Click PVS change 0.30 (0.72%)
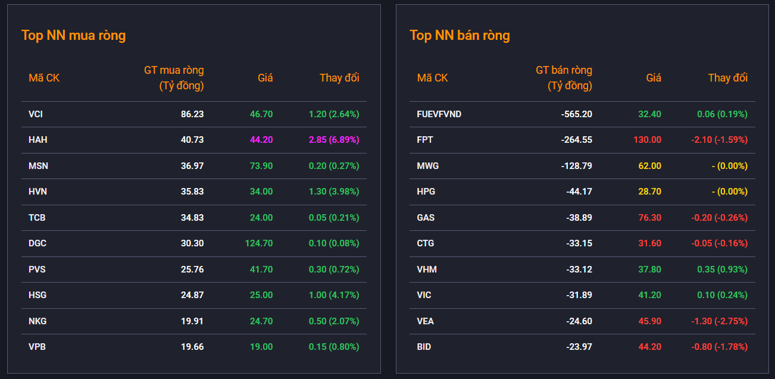Viewport: 775px width, 379px height. click(x=334, y=270)
